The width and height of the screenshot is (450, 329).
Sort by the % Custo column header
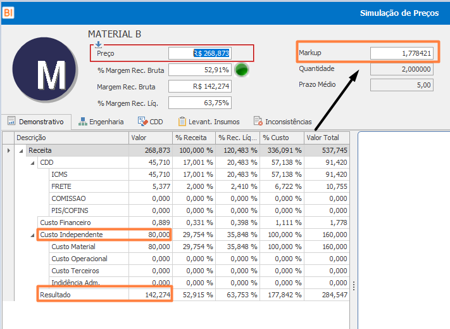coord(282,138)
